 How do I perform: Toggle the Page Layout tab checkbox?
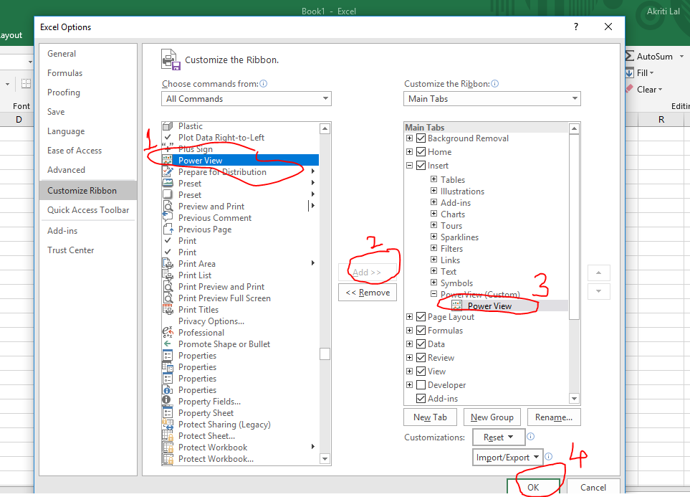421,317
